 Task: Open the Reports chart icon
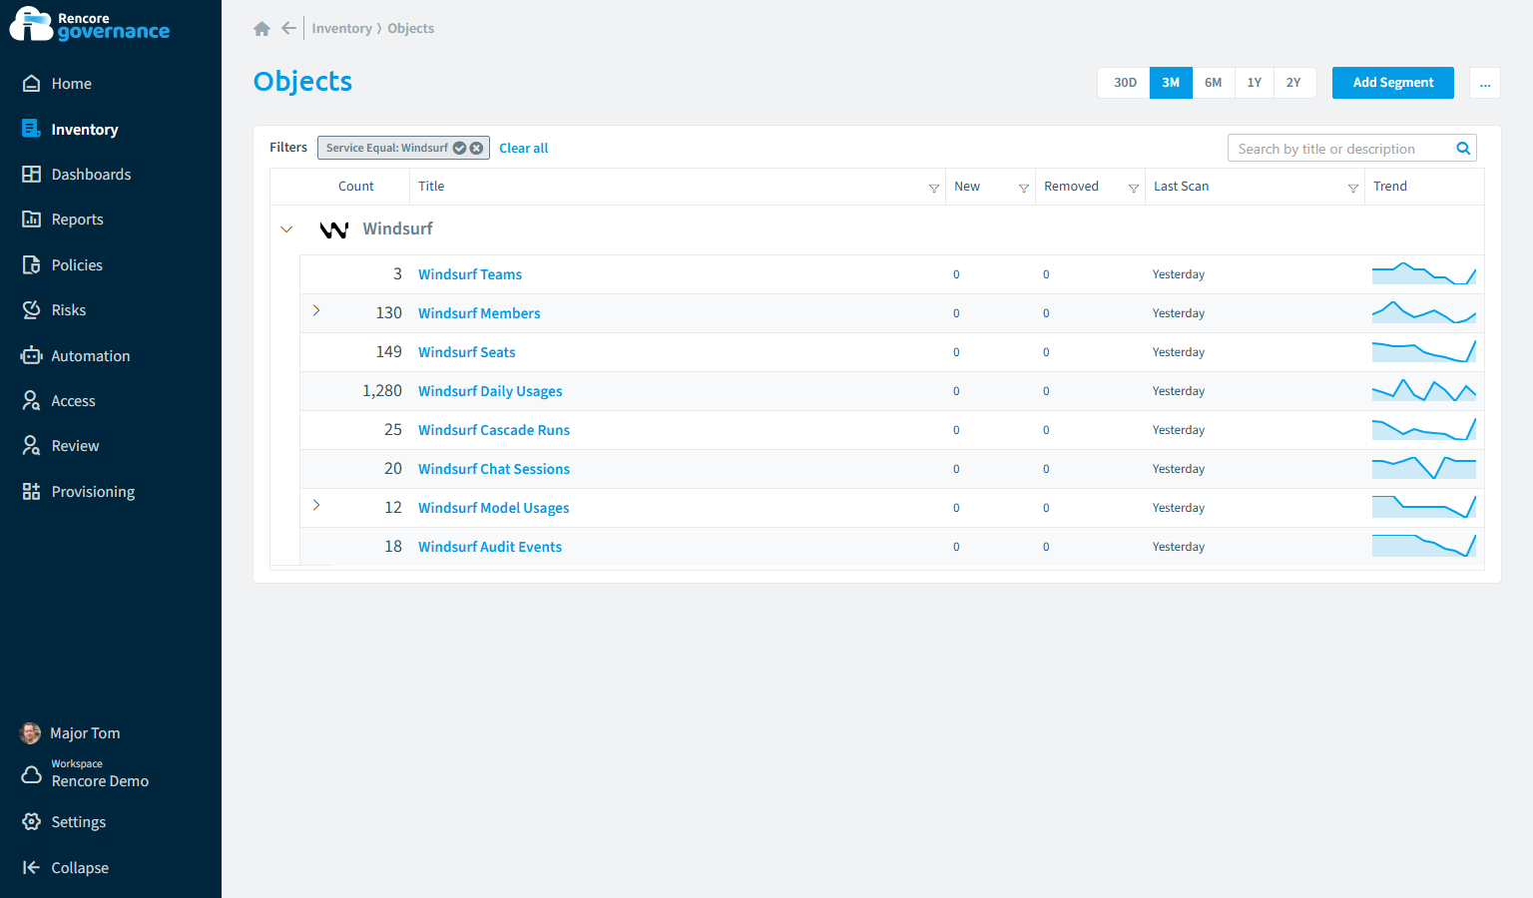32,220
